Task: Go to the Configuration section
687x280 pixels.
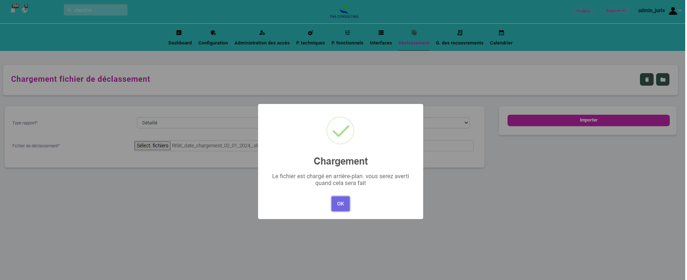Action: point(213,38)
